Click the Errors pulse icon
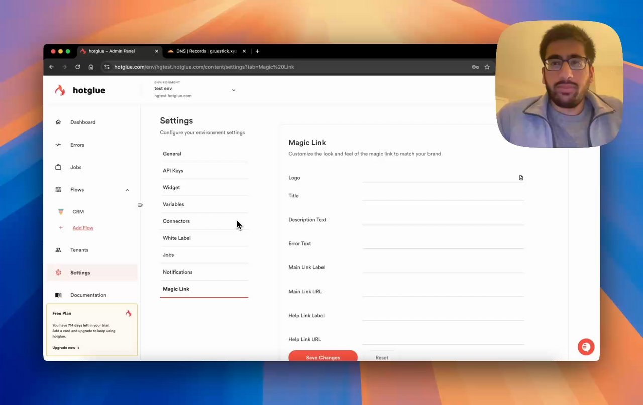This screenshot has width=643, height=405. pyautogui.click(x=58, y=145)
